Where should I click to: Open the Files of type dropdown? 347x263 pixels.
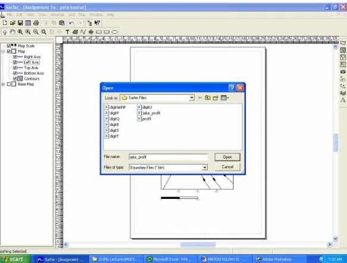tap(205, 167)
